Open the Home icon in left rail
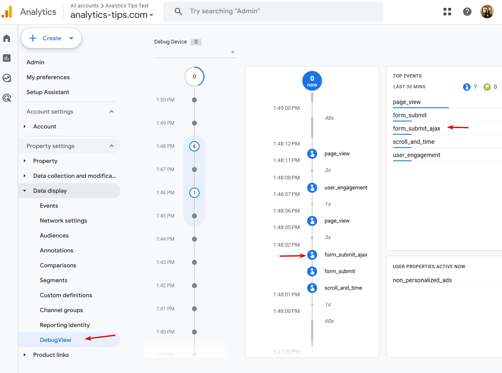The height and width of the screenshot is (373, 502). pyautogui.click(x=7, y=39)
